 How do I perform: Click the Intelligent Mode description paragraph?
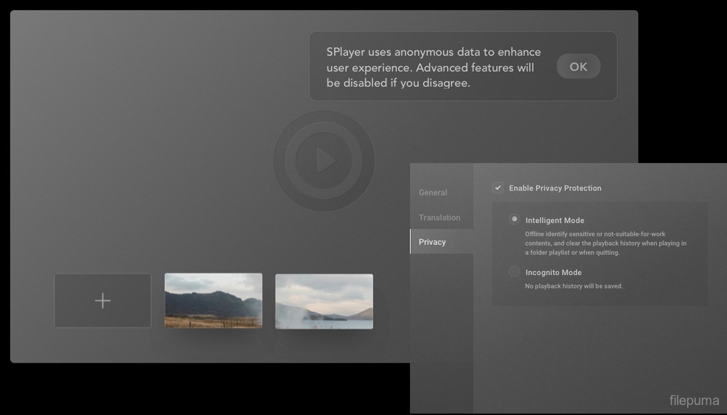pyautogui.click(x=605, y=243)
